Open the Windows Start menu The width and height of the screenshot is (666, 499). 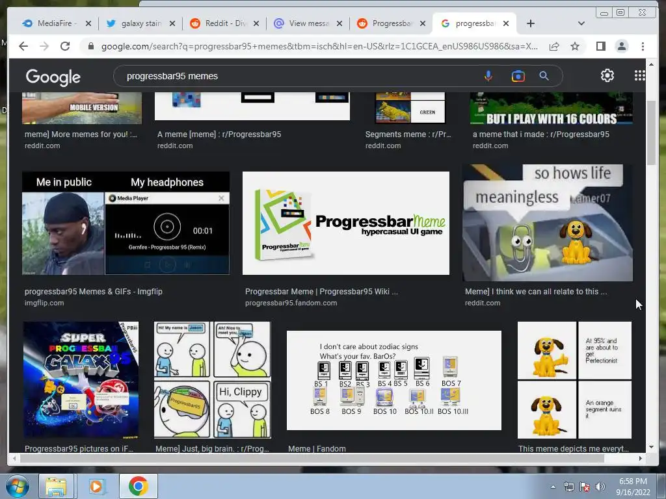(x=18, y=486)
